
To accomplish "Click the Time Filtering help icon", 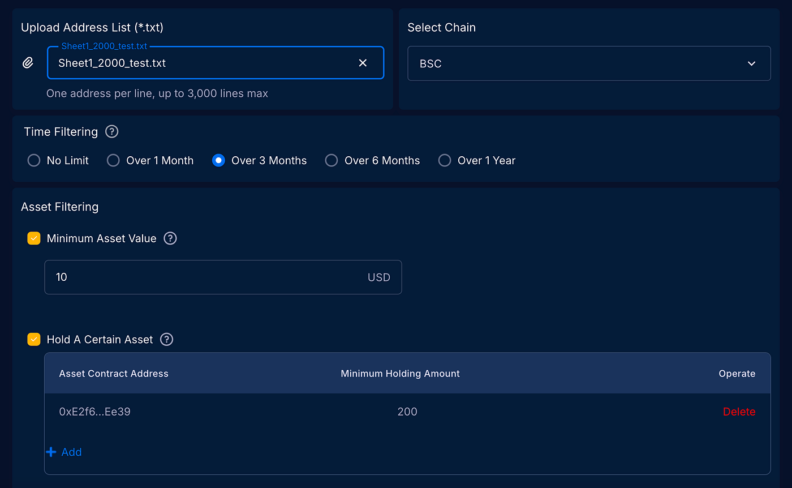I will click(x=112, y=132).
